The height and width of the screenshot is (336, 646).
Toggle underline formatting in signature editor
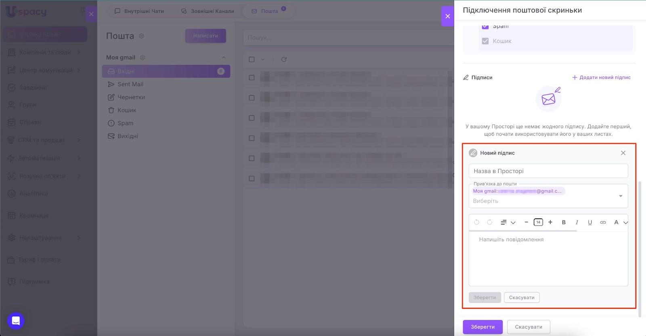(x=590, y=222)
